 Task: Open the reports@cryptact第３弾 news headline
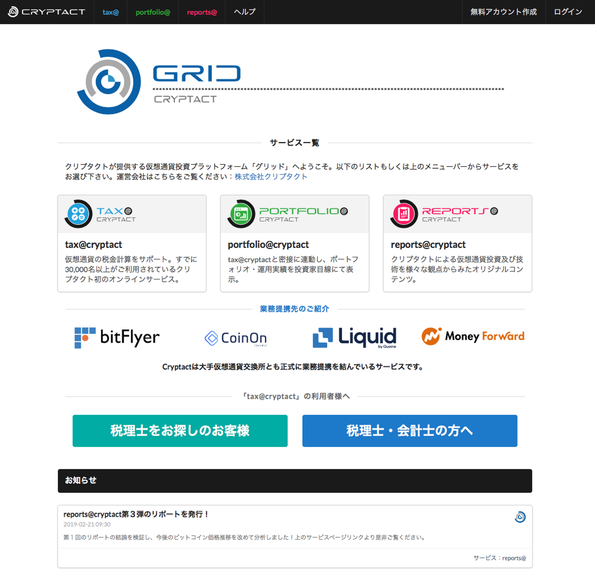tap(136, 514)
